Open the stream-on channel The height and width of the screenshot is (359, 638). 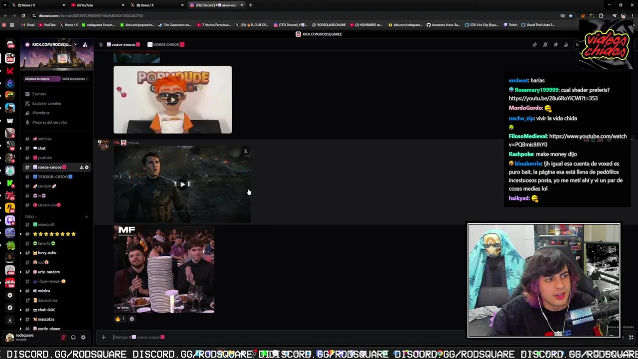[56, 205]
